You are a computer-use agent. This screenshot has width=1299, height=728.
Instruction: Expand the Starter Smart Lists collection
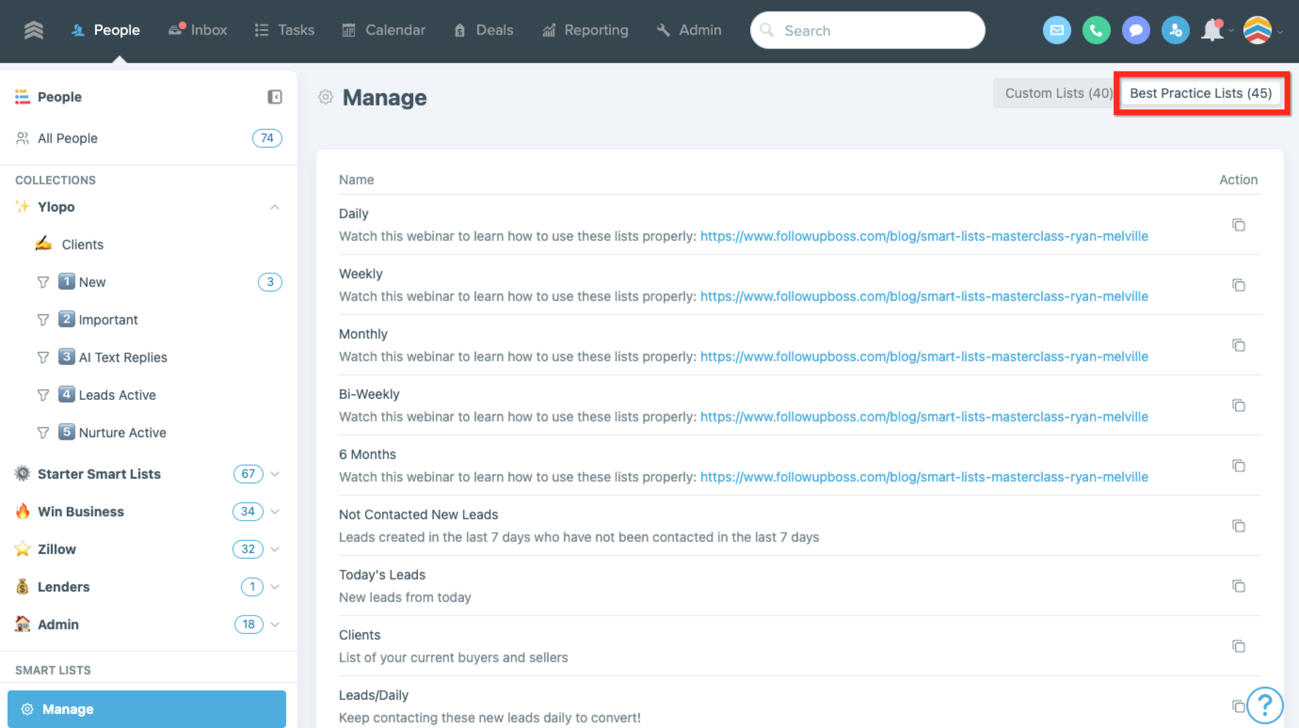click(275, 474)
